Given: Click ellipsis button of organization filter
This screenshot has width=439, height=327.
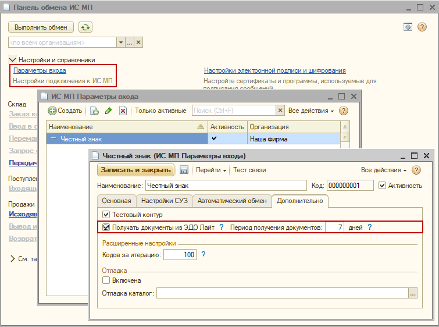Looking at the screenshot, I should (130, 42).
